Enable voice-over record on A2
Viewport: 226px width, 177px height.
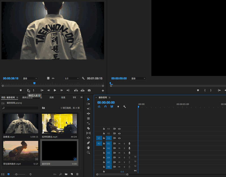pos(129,148)
